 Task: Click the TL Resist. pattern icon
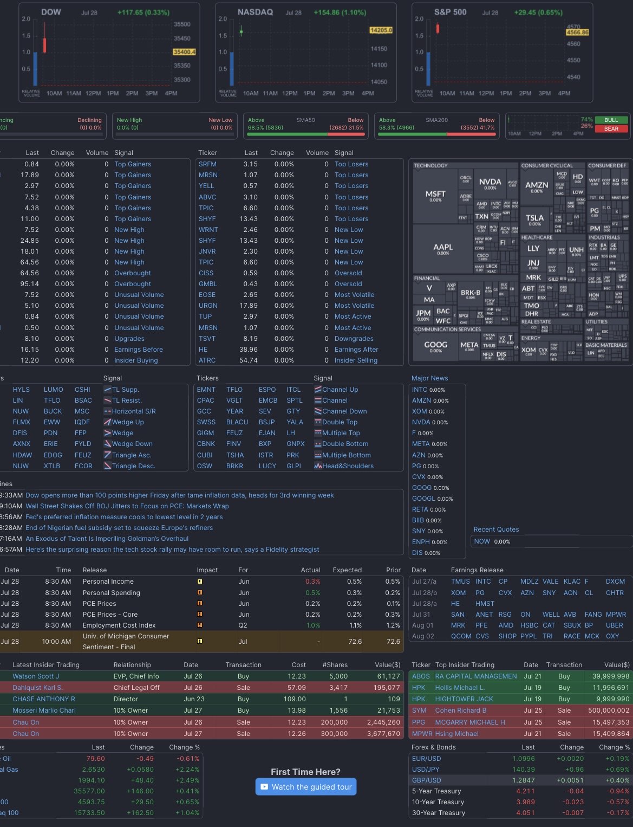click(107, 400)
